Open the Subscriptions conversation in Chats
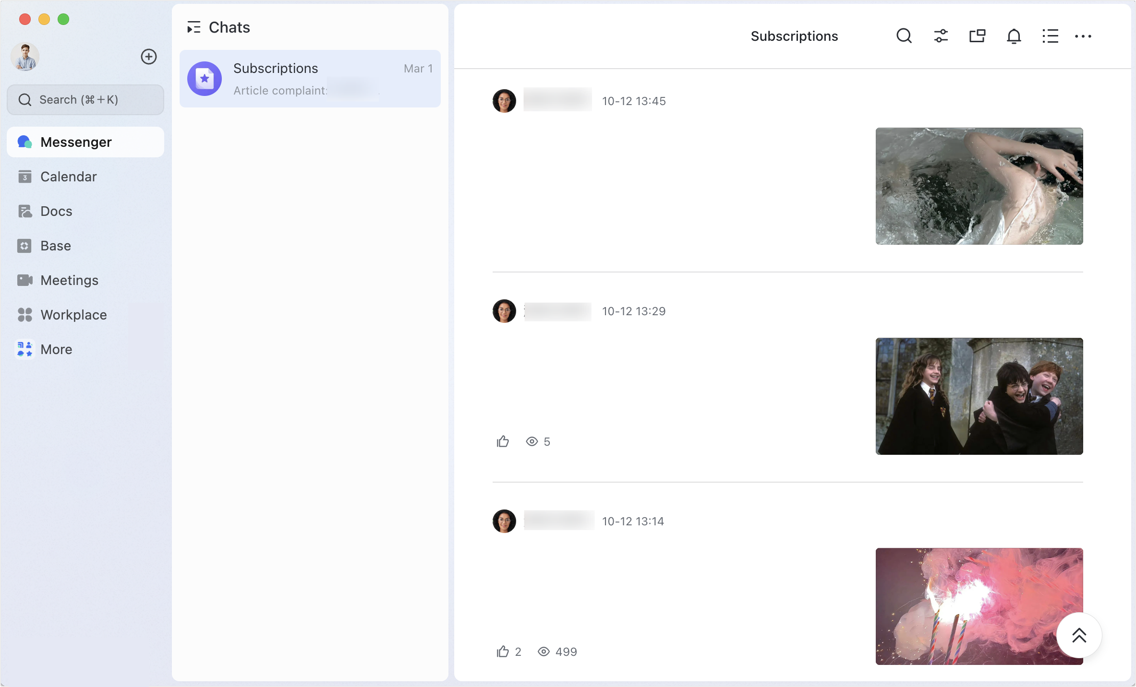1136x687 pixels. (310, 79)
